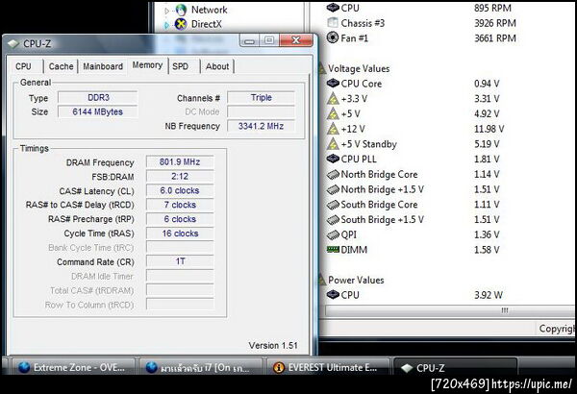Open the SPD tab in CPU-Z
Screen dimensions: 577x394
[x=181, y=66]
